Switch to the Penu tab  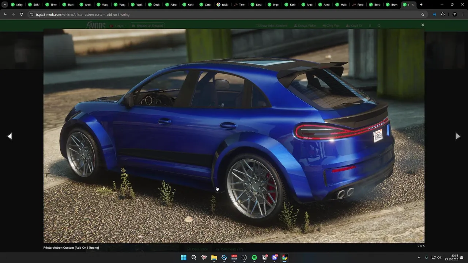[x=357, y=5]
